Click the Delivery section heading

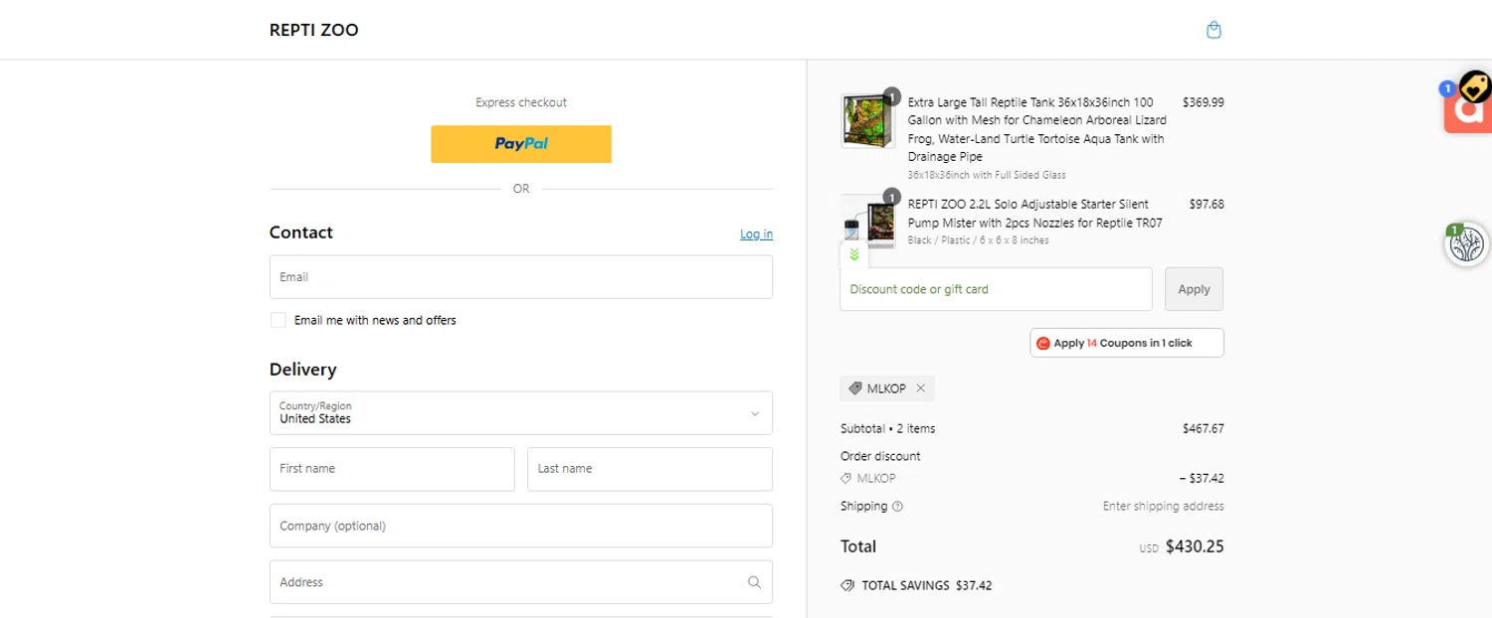click(303, 370)
